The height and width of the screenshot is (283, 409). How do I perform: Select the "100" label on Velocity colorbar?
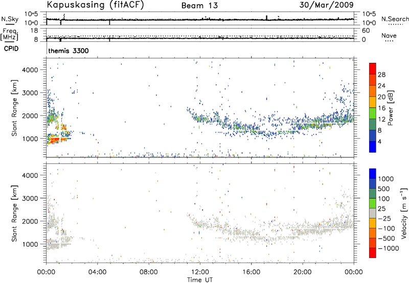pos(384,199)
